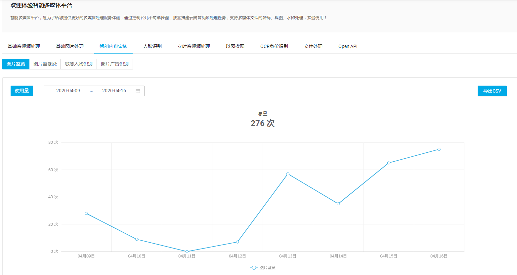Export data with 导出CSV button

pyautogui.click(x=492, y=91)
